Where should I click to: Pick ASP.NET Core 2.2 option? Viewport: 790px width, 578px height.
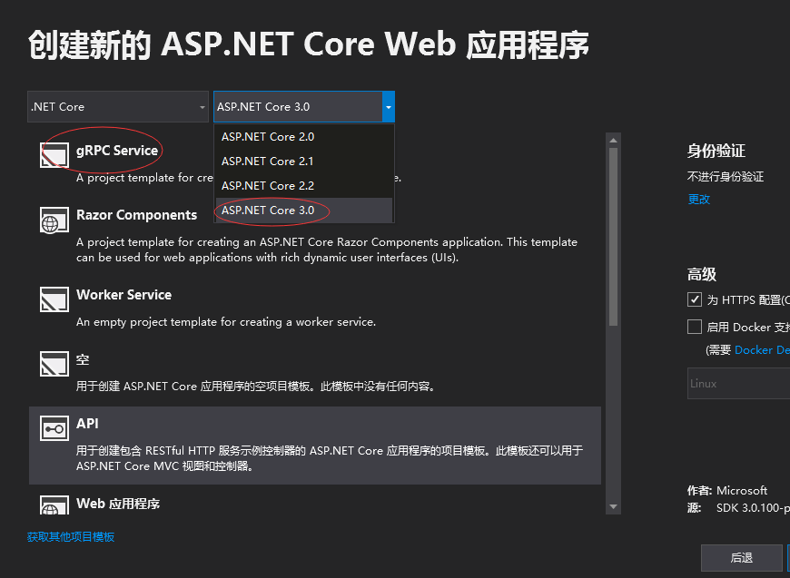point(268,185)
